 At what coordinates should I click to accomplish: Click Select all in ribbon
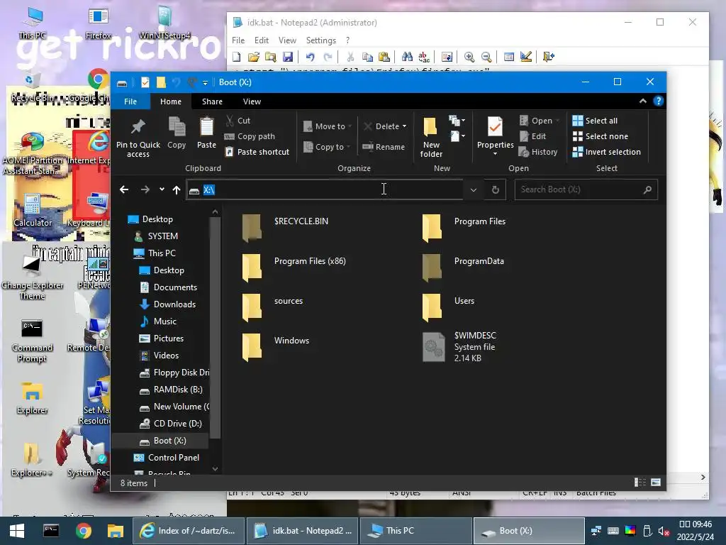[x=595, y=121]
